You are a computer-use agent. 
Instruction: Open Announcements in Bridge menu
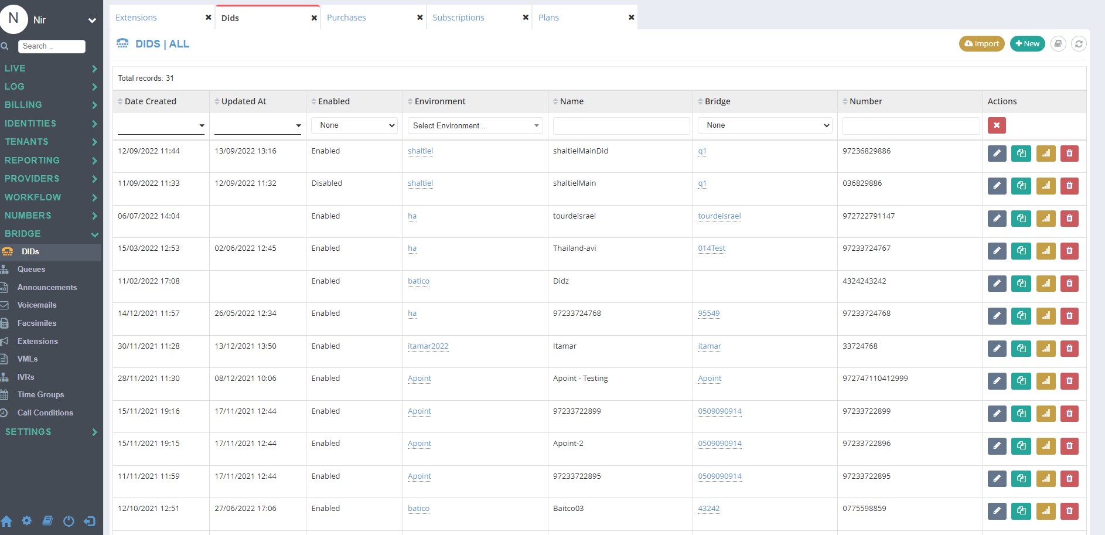(x=47, y=288)
